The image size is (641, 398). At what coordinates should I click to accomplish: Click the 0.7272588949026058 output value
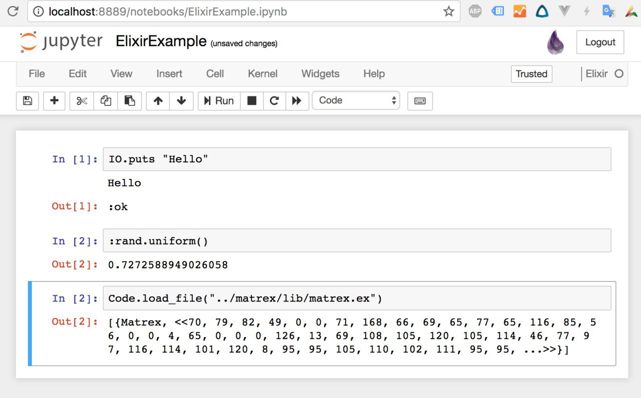point(168,264)
